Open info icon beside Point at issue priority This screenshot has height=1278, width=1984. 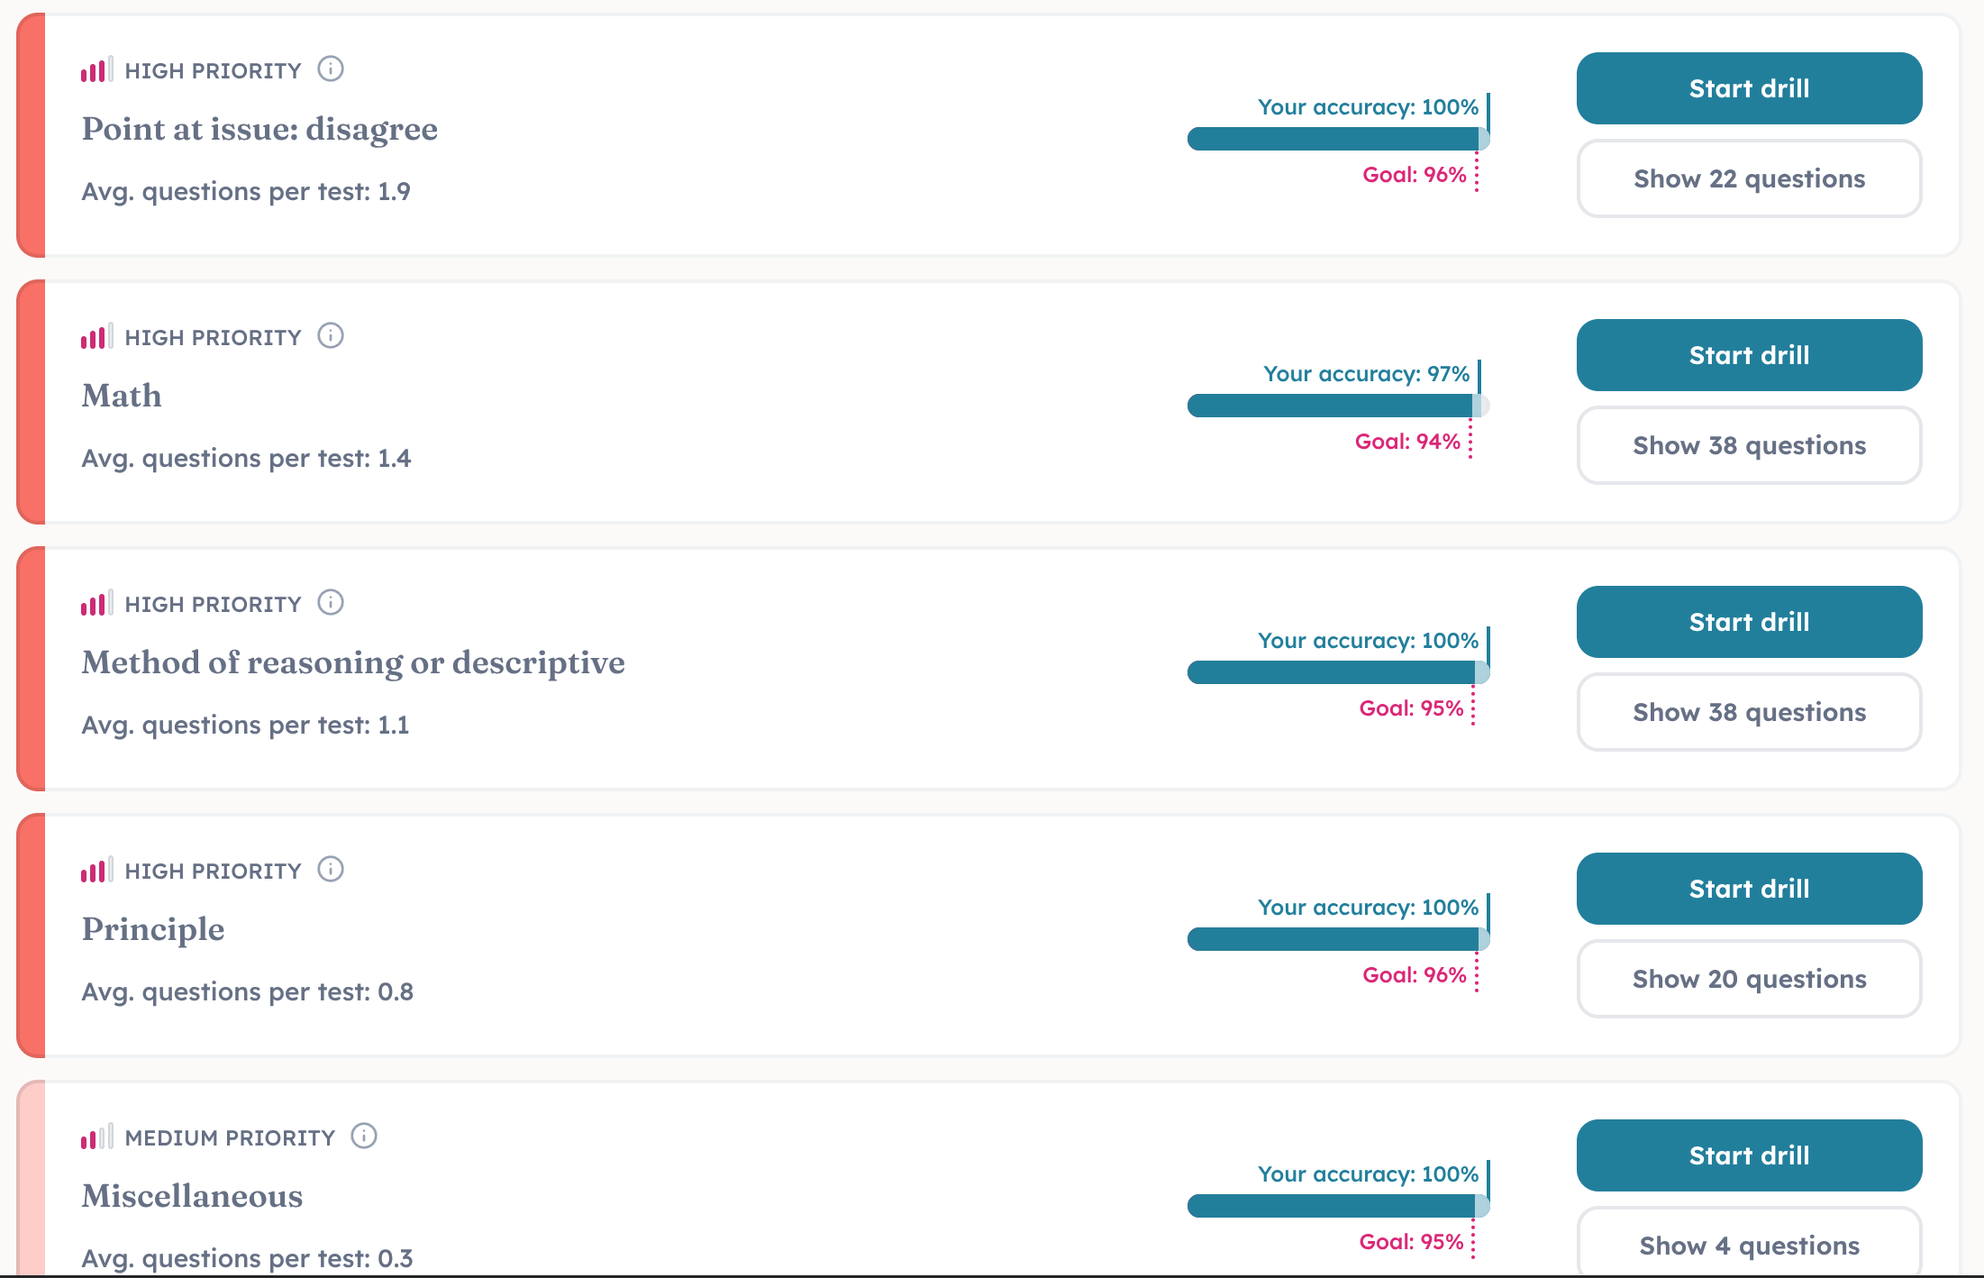tap(331, 69)
